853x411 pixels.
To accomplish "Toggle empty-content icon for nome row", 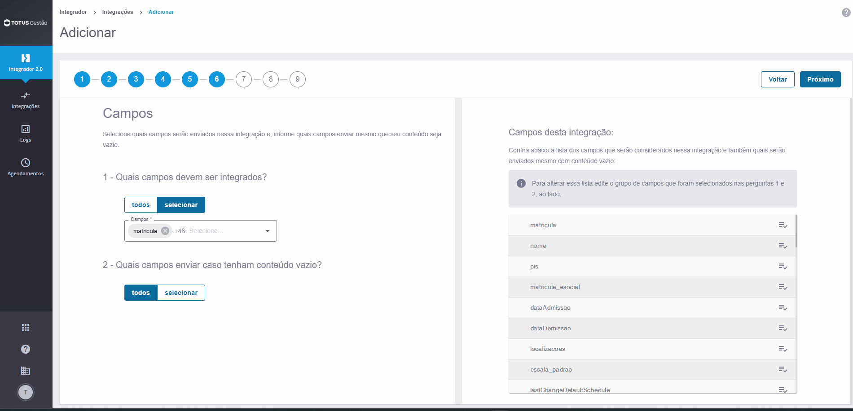I will [x=783, y=246].
